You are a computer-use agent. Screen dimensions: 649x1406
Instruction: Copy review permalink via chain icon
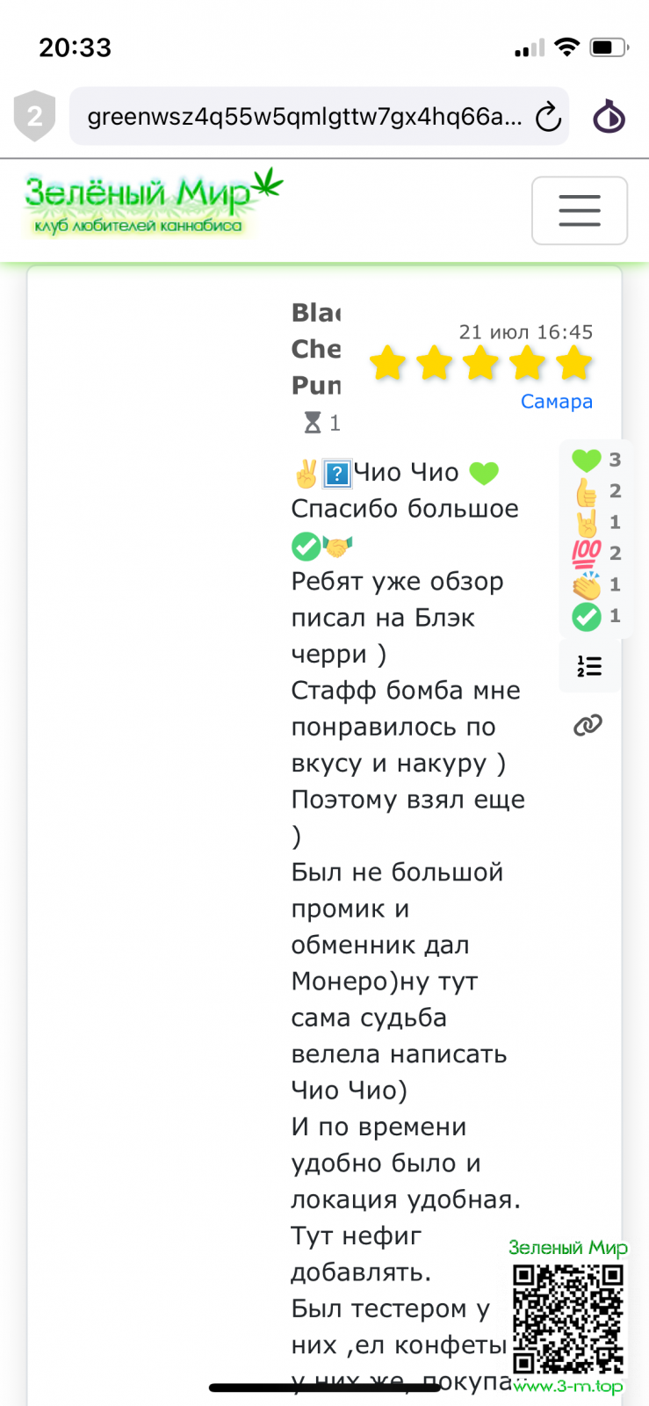pyautogui.click(x=588, y=725)
